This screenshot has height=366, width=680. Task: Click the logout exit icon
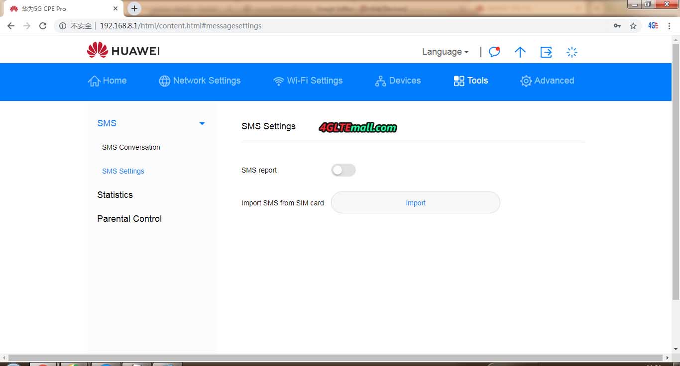click(546, 52)
